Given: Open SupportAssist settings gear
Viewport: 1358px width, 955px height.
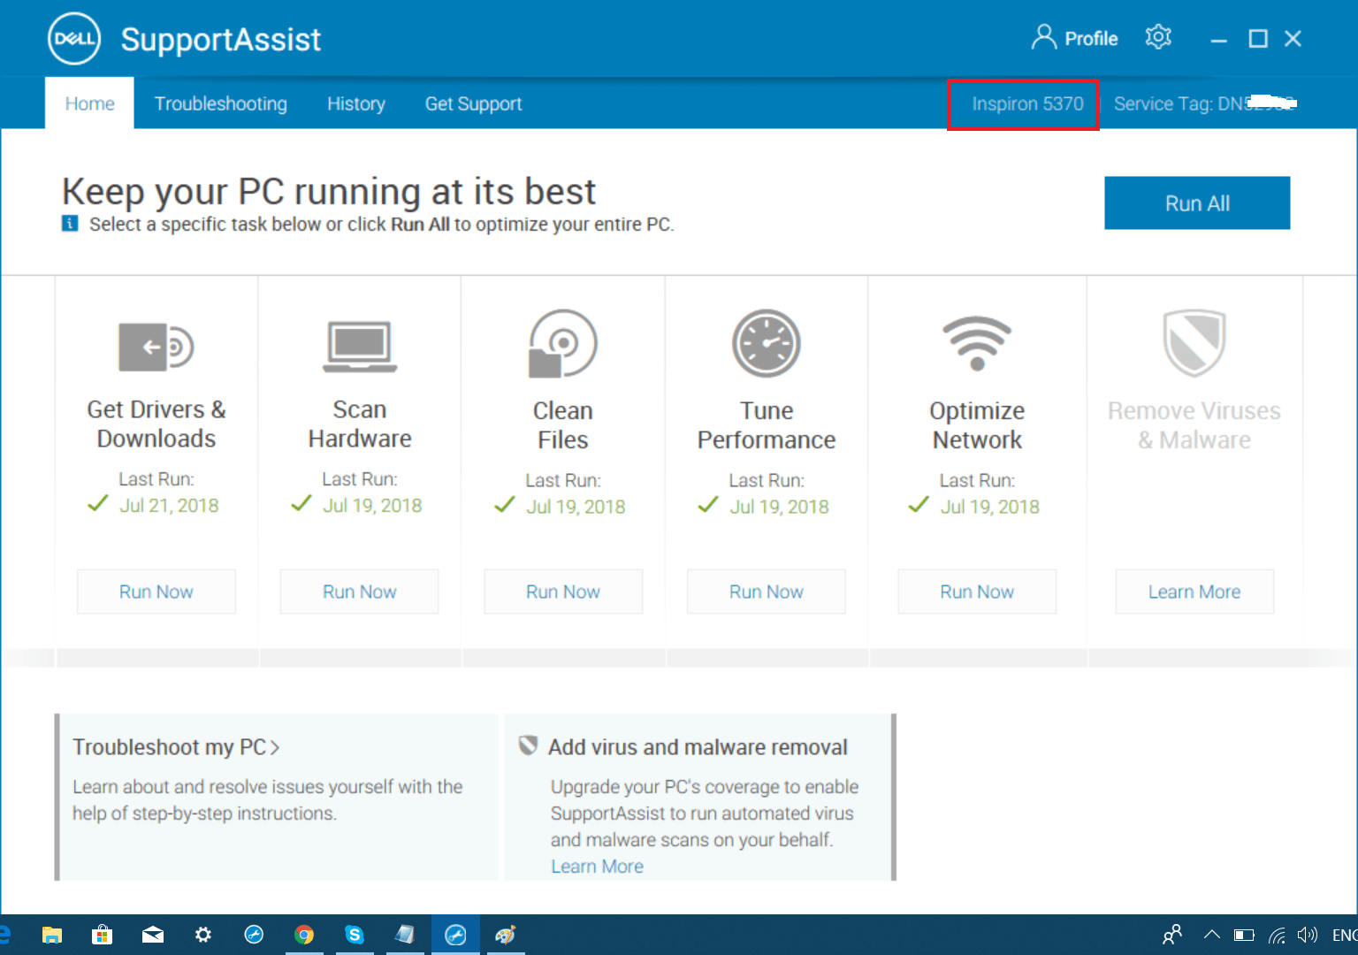Looking at the screenshot, I should pos(1158,37).
